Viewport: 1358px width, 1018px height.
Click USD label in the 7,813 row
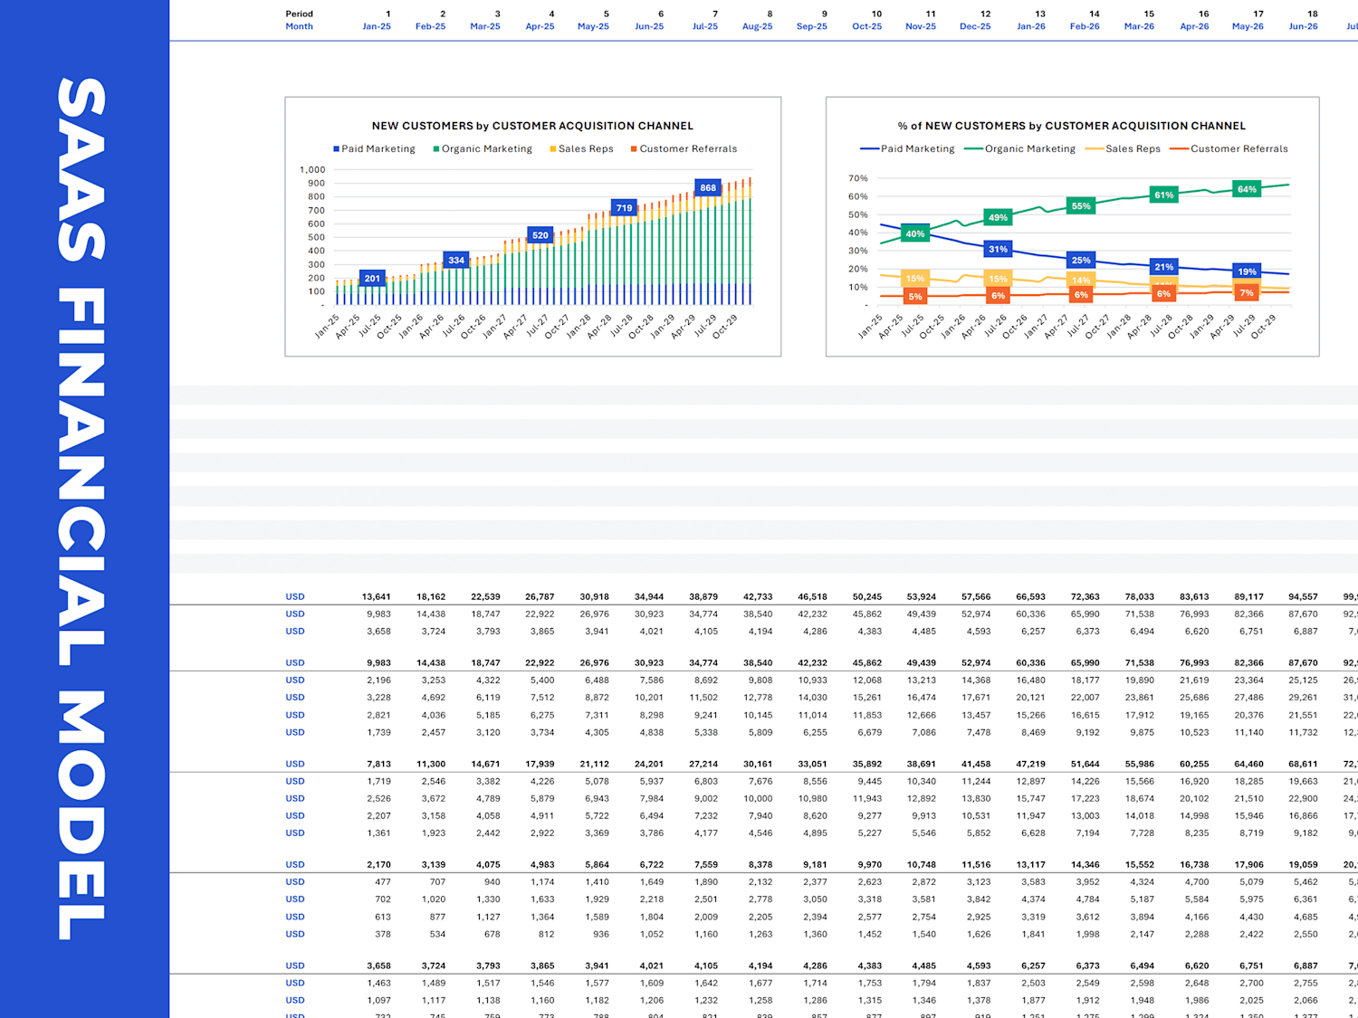295,765
